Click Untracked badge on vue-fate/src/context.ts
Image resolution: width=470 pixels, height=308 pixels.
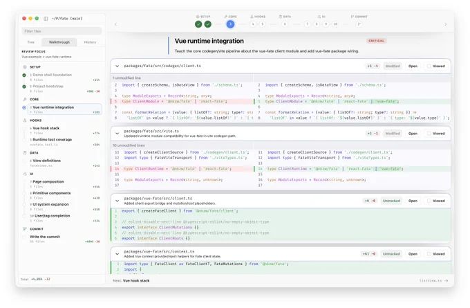[x=391, y=254]
